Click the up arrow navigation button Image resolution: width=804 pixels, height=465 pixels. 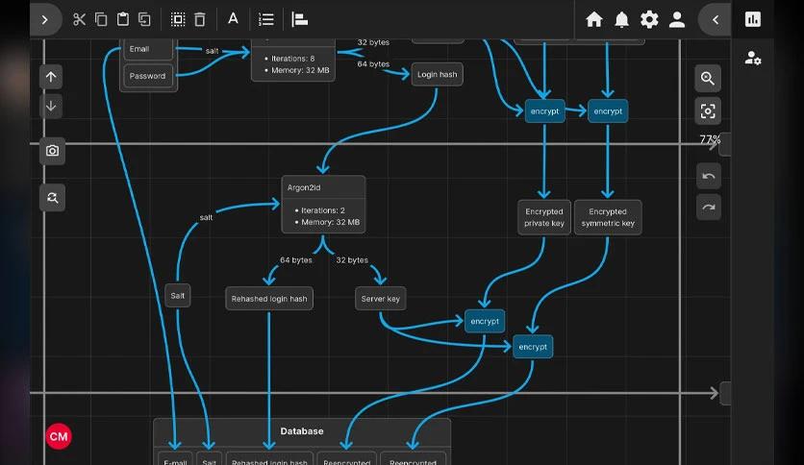pos(51,77)
